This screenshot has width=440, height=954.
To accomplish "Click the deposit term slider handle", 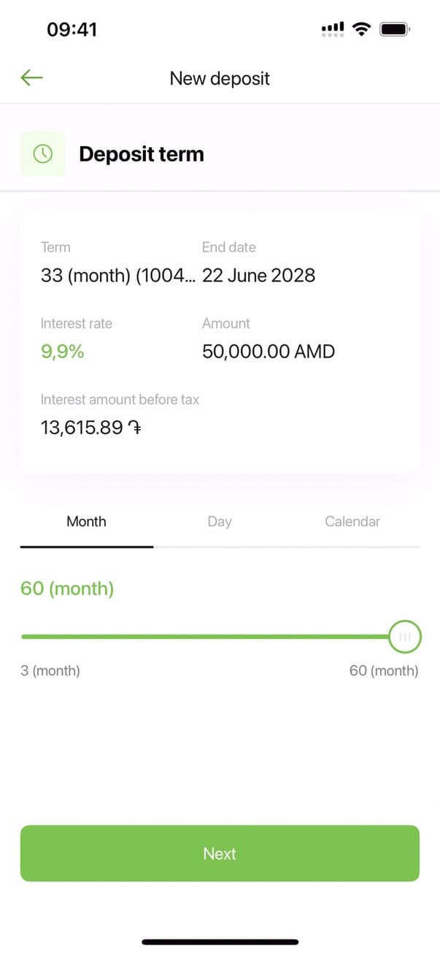I will [x=404, y=637].
